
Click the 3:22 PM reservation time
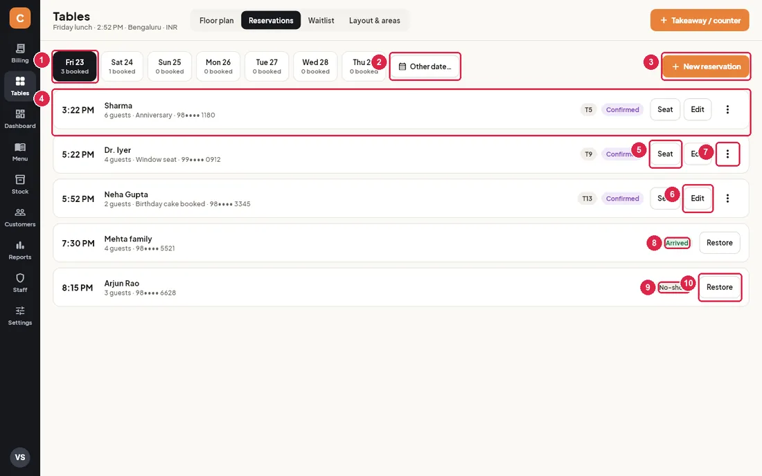point(78,110)
